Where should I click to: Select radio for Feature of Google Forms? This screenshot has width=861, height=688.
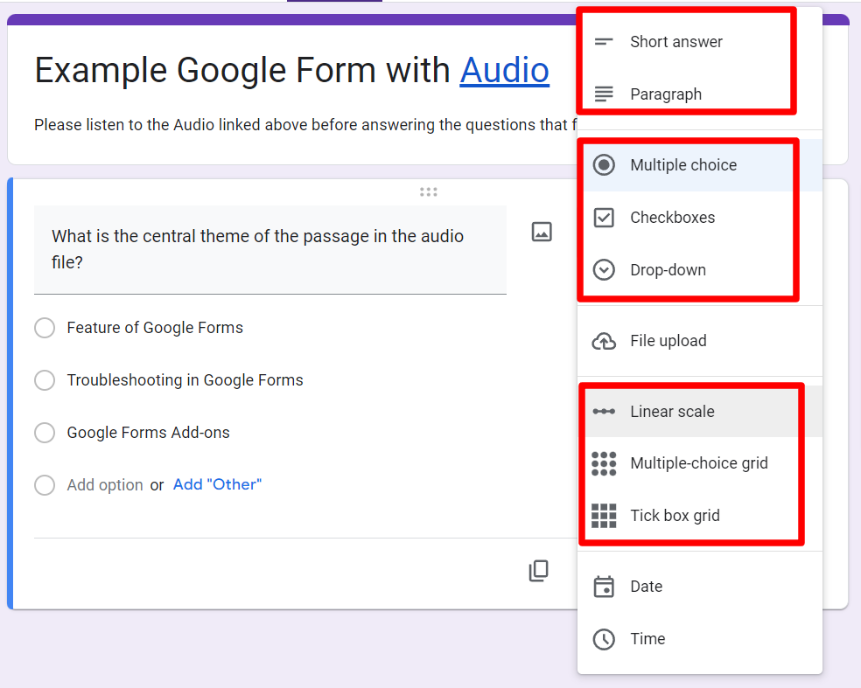tap(45, 328)
